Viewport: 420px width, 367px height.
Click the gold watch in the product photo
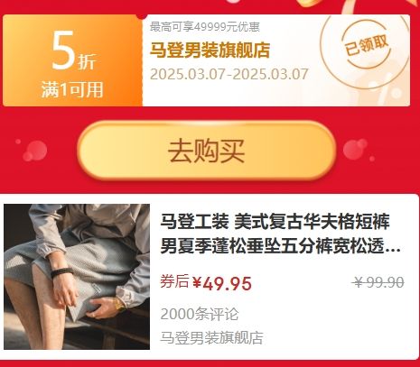(x=119, y=304)
